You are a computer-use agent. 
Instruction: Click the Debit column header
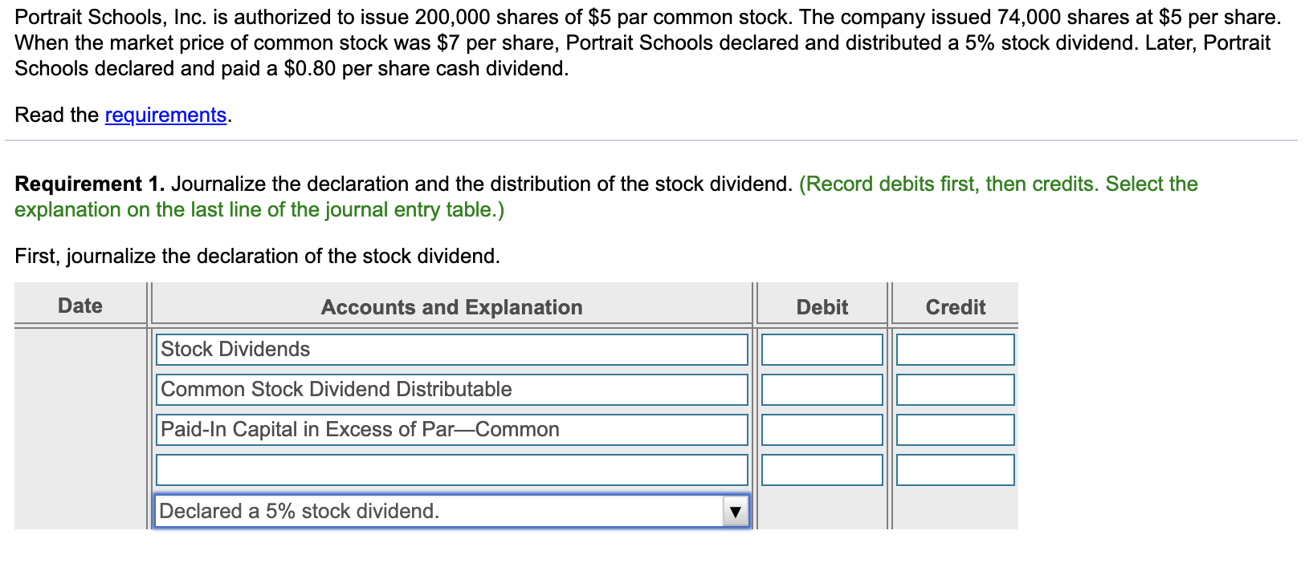(x=822, y=307)
